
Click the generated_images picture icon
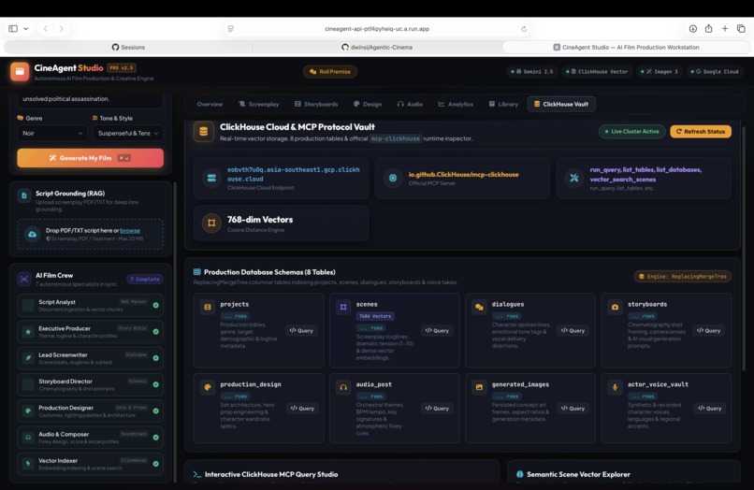coord(479,387)
